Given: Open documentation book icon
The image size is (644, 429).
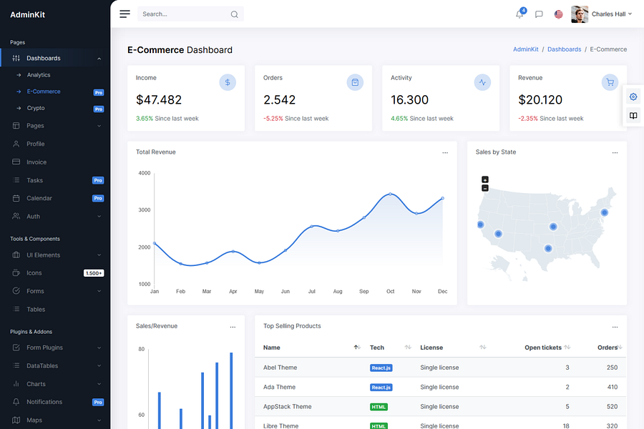Looking at the screenshot, I should (633, 116).
